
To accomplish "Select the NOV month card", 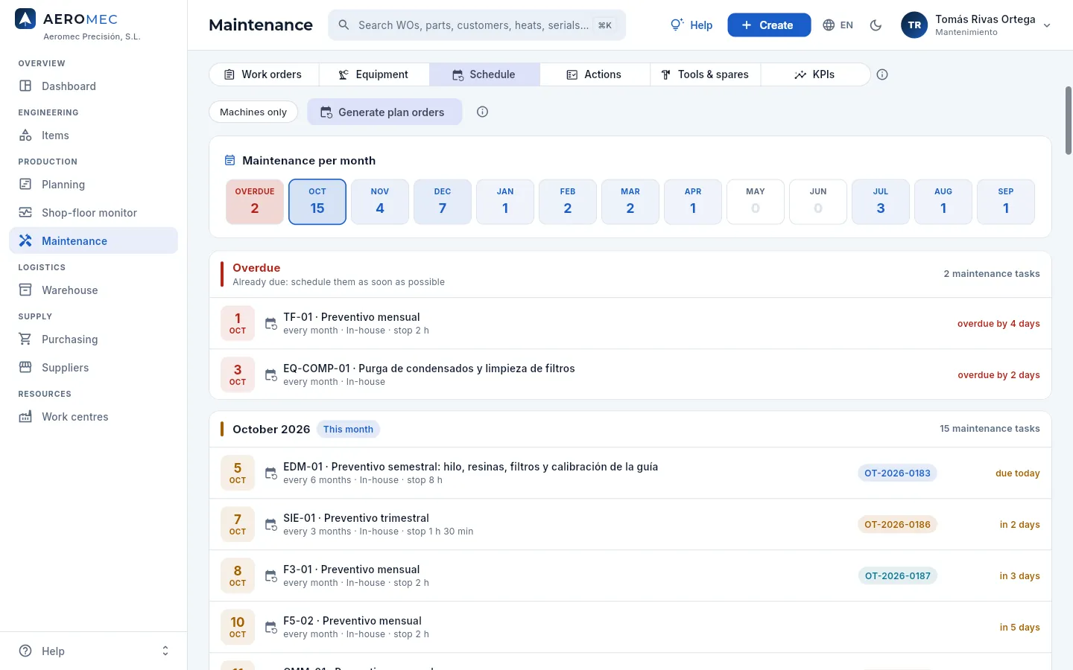I will [x=380, y=202].
